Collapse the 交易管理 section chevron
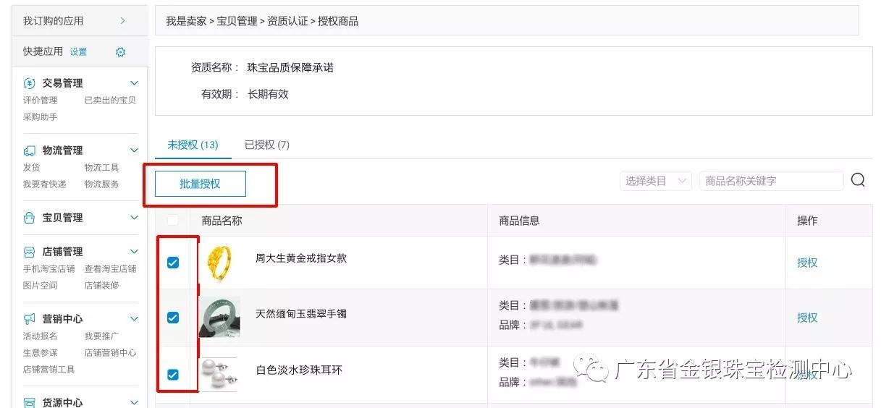Image resolution: width=881 pixels, height=408 pixels. [134, 83]
